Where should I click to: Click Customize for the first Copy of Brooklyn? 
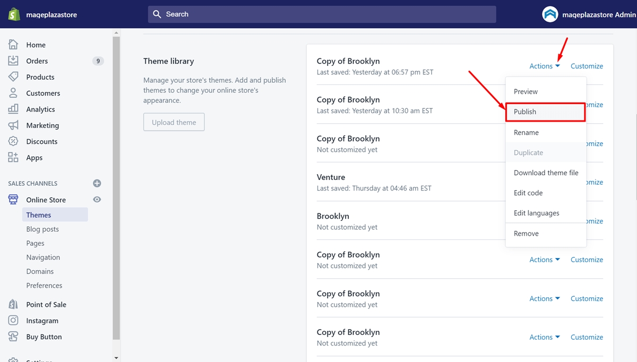click(587, 66)
